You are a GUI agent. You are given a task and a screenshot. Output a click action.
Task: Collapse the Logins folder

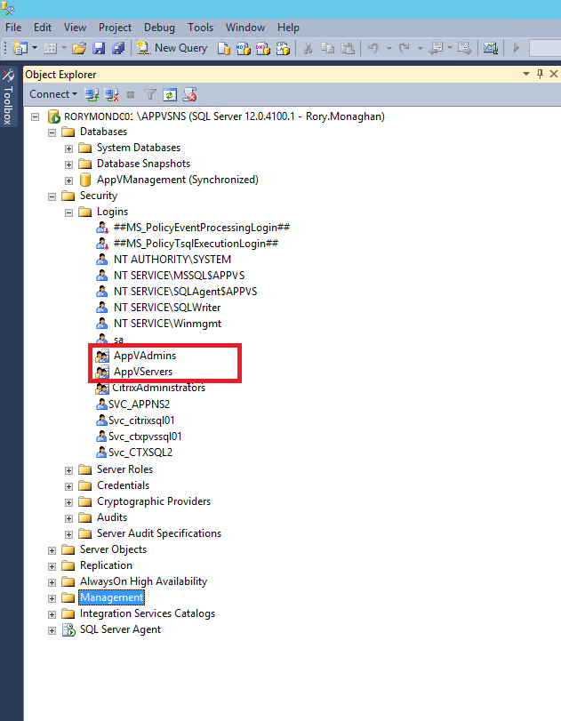pyautogui.click(x=68, y=212)
